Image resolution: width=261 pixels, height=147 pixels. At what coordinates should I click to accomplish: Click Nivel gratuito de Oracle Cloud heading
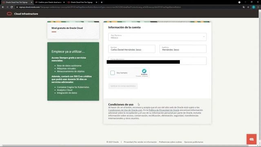(x=67, y=28)
